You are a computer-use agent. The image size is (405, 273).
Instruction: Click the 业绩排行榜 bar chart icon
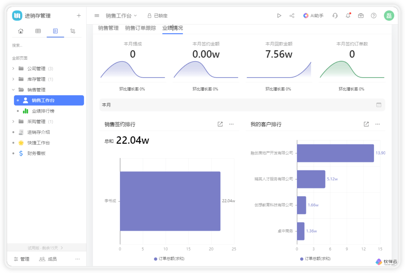[x=26, y=111]
